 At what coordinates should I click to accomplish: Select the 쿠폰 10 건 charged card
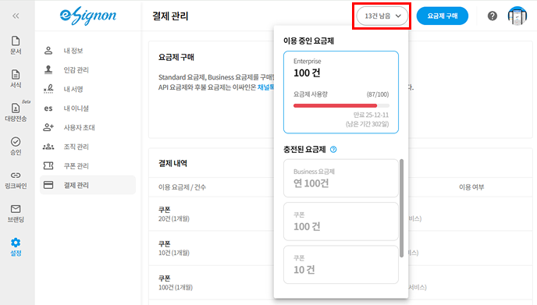coord(341,264)
